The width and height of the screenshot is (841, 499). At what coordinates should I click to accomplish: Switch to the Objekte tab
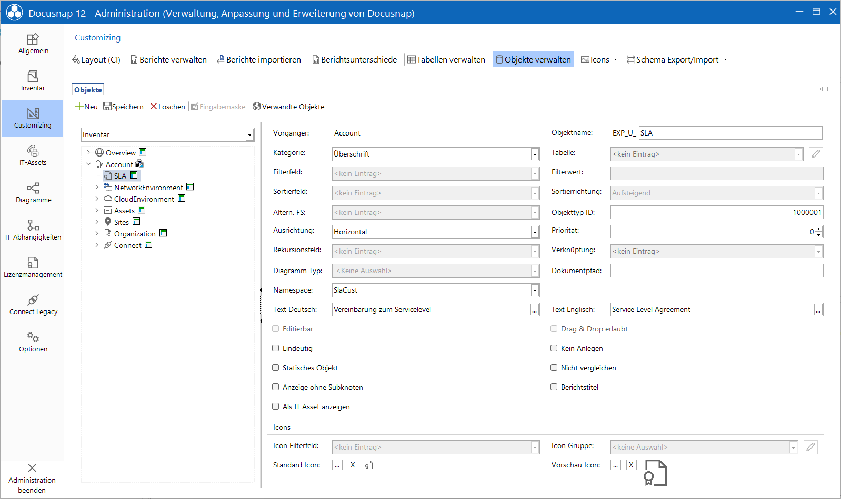pyautogui.click(x=88, y=90)
